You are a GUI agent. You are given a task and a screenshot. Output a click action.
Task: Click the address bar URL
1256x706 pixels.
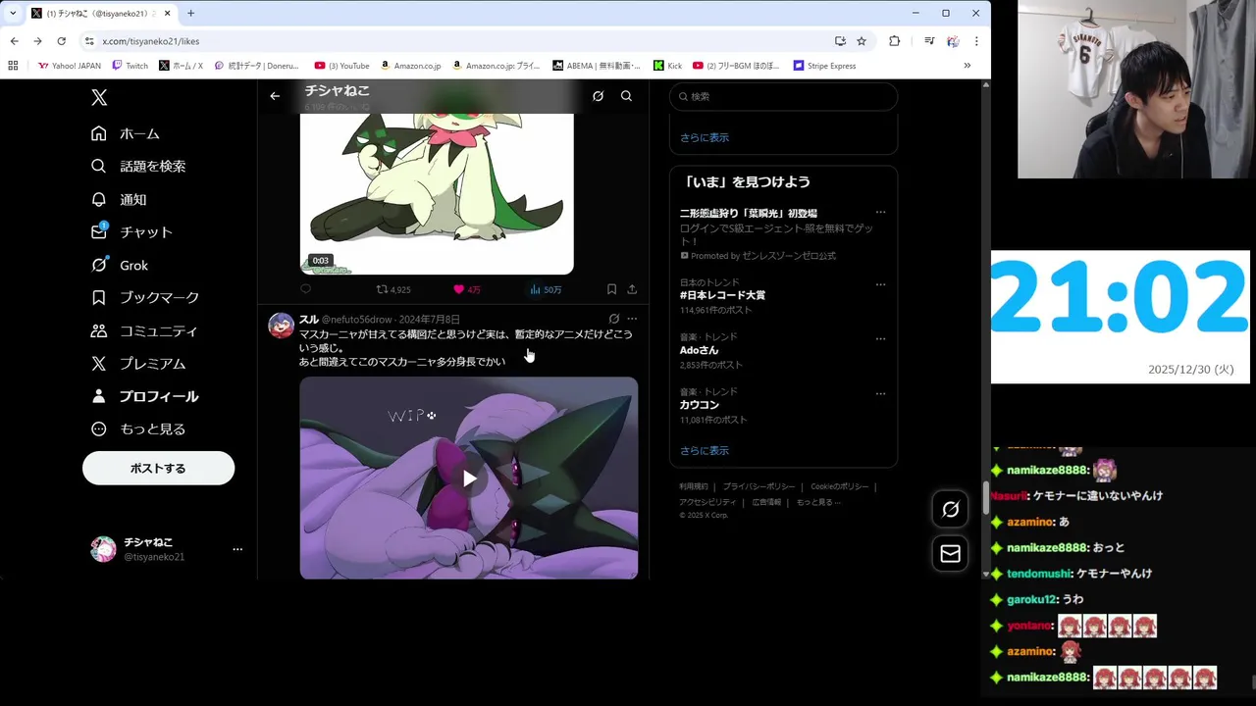(151, 41)
